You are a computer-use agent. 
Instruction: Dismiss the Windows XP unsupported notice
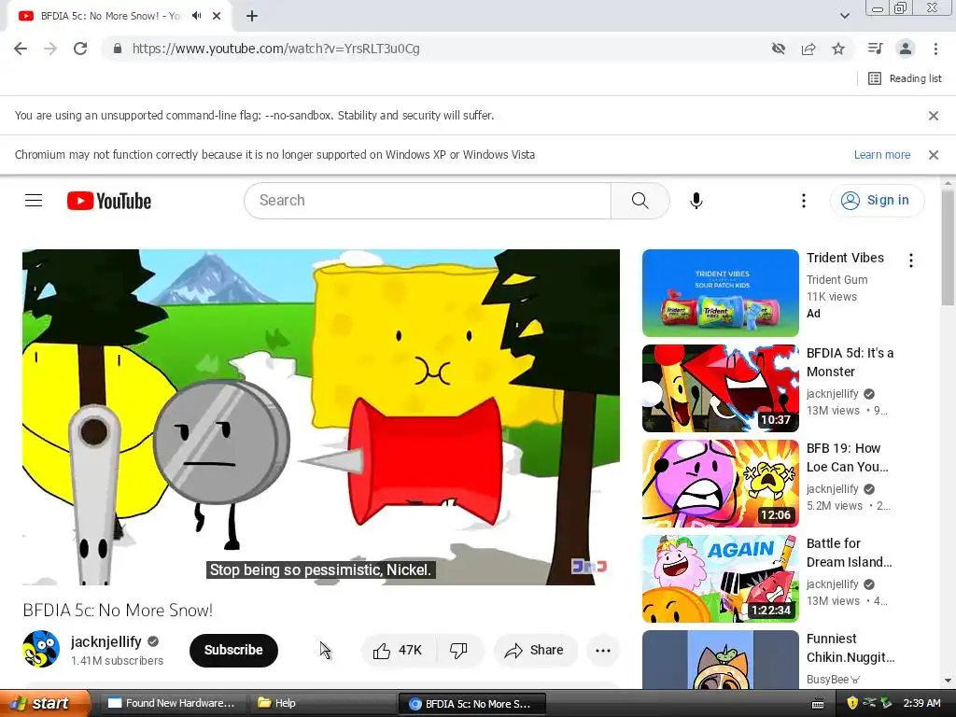pyautogui.click(x=933, y=155)
